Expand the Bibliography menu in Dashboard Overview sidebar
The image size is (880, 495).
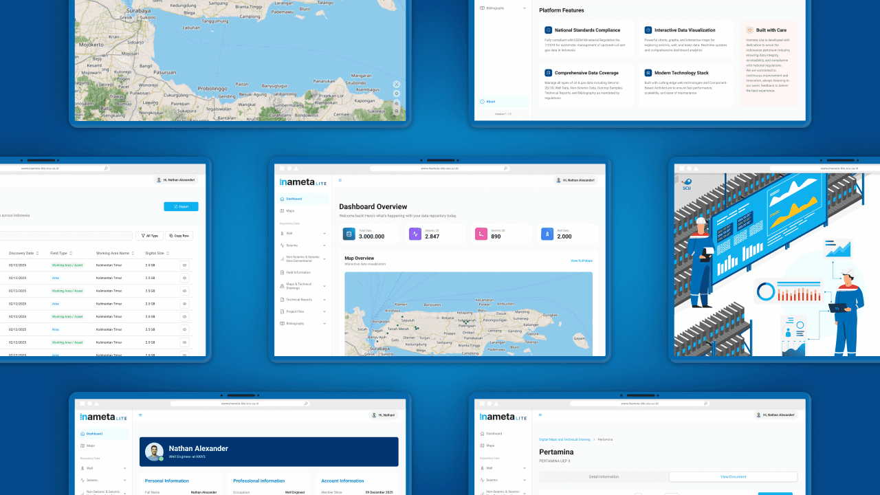pyautogui.click(x=324, y=323)
